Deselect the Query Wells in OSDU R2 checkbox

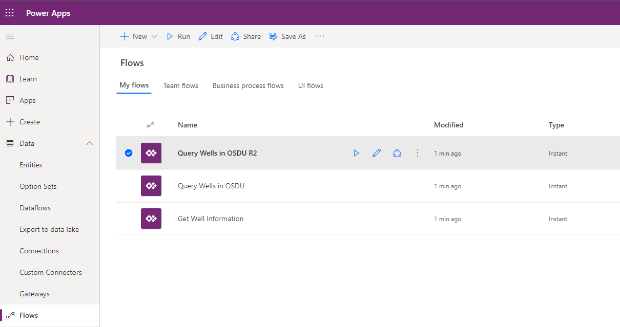[x=129, y=153]
